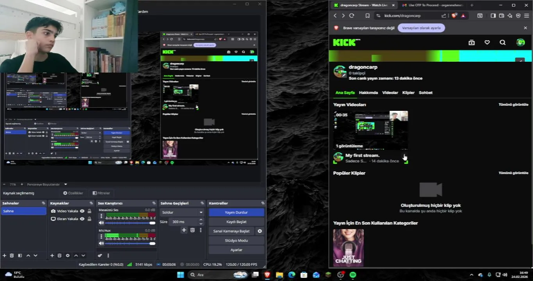Switch to Hakkımda tab on Kick channel
This screenshot has height=281, width=533.
[368, 92]
